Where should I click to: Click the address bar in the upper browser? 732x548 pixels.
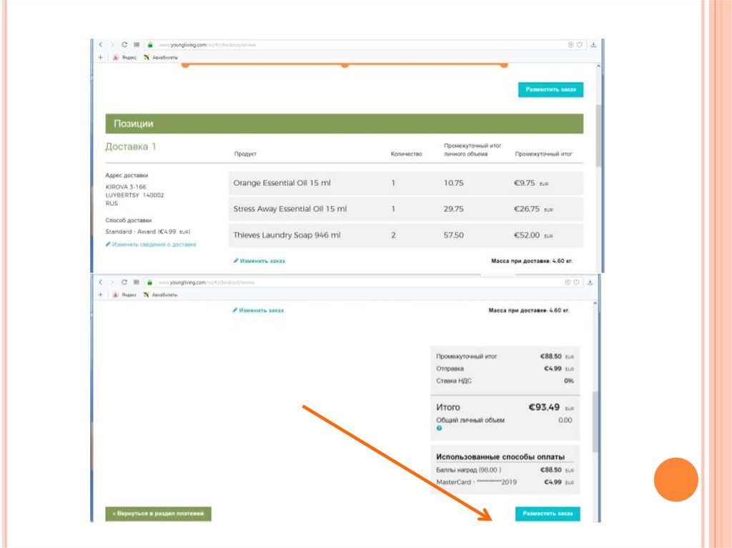click(355, 45)
